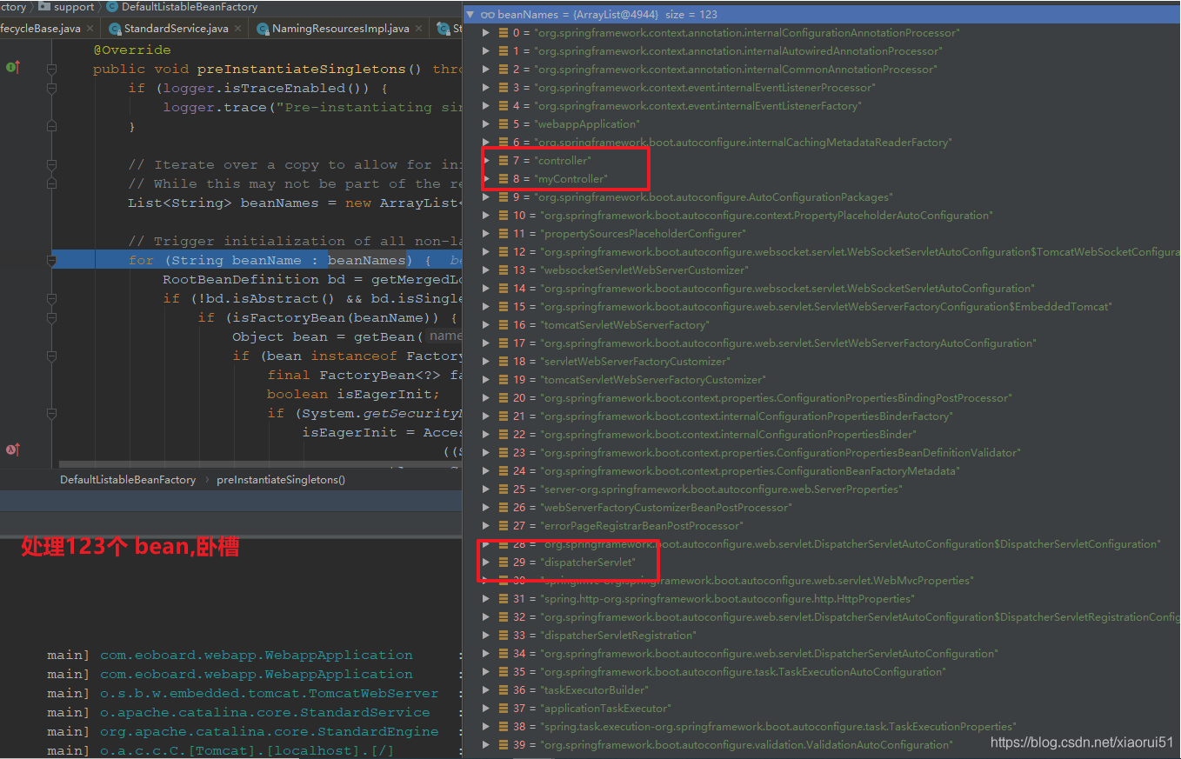
Task: Expand row 18 servletWebServerFactoryCustomizer entry
Action: [x=486, y=362]
